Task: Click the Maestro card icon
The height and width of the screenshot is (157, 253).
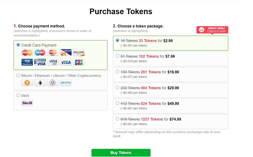Action: 40,53
